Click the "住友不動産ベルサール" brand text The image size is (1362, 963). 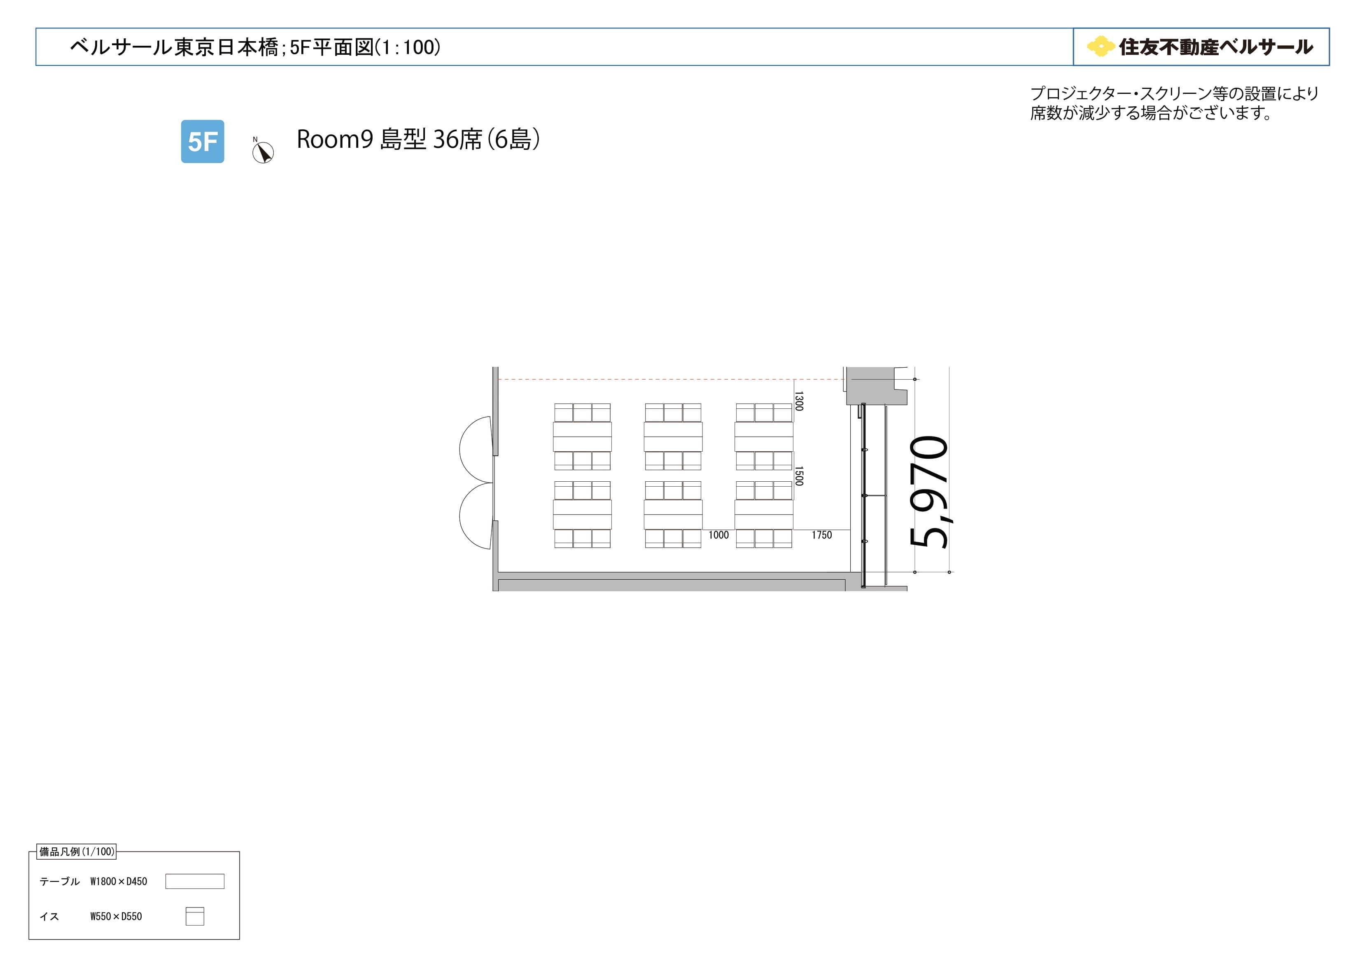tap(1215, 47)
